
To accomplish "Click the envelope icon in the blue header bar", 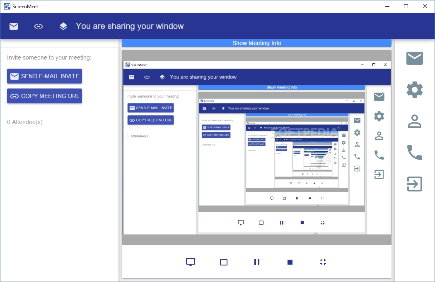I will coord(14,26).
